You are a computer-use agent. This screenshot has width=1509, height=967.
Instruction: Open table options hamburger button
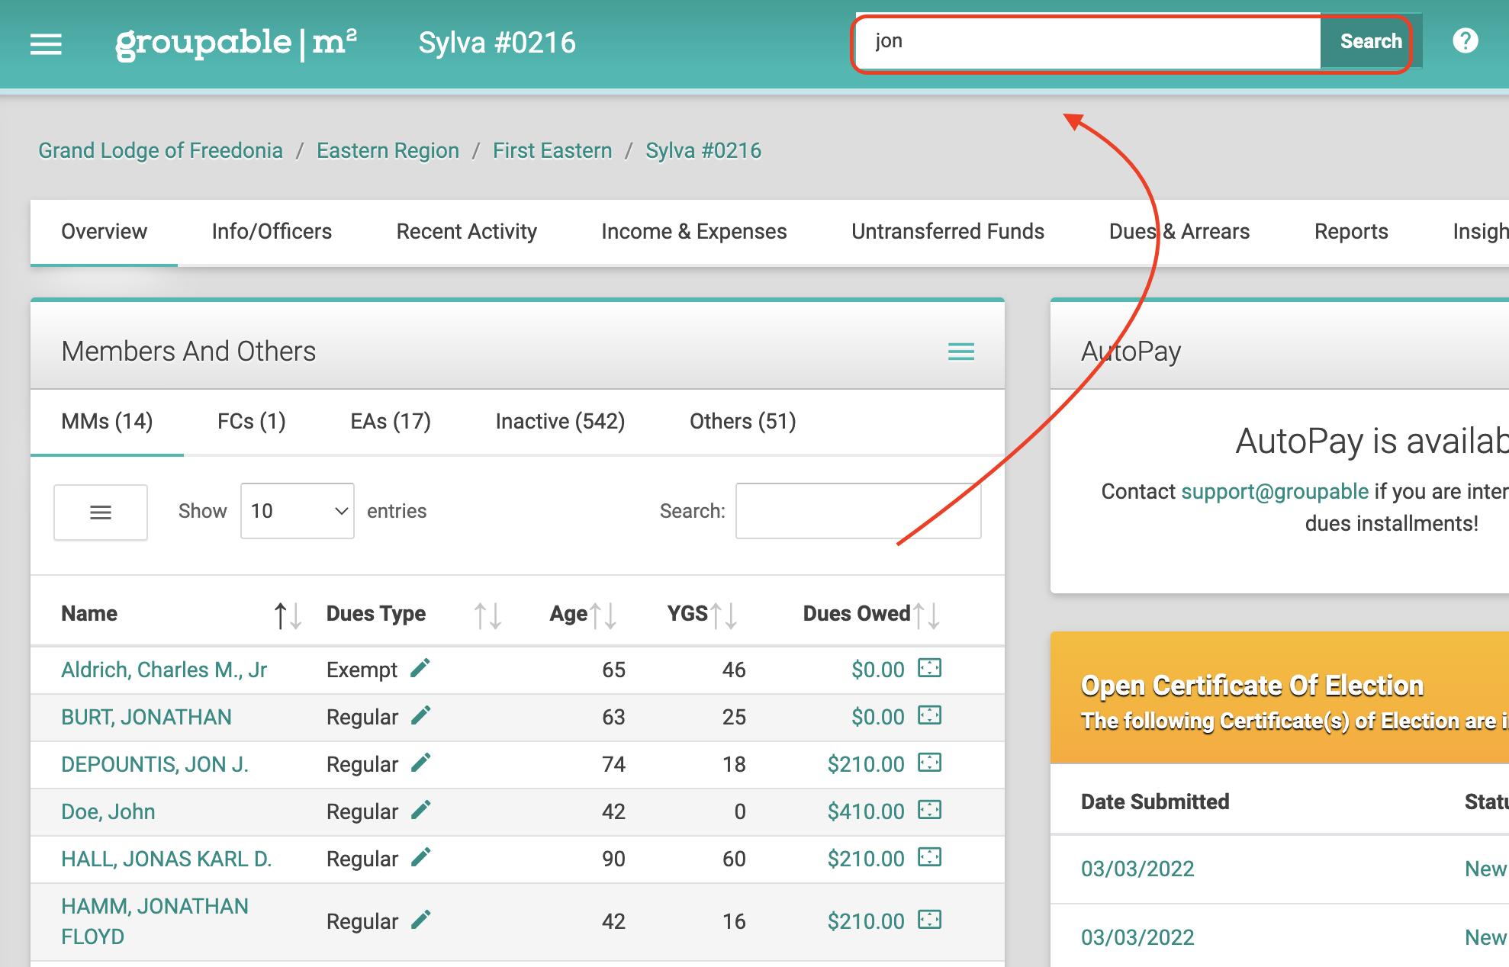click(101, 512)
